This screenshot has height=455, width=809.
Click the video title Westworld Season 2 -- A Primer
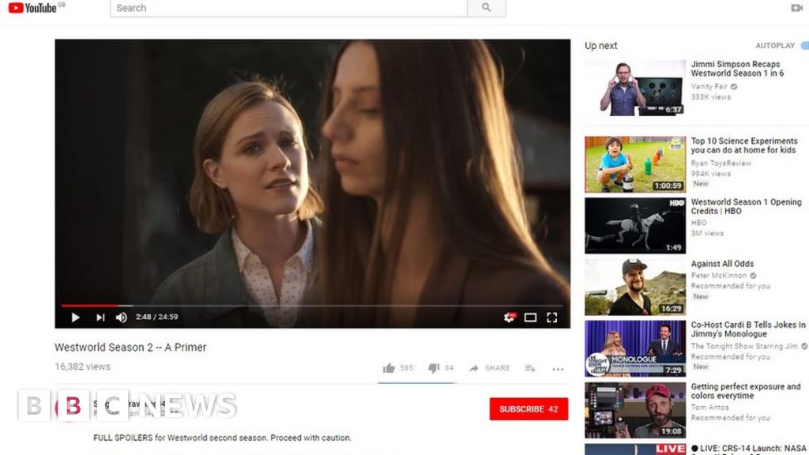click(x=130, y=348)
